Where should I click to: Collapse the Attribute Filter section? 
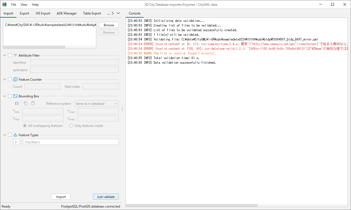(5, 56)
